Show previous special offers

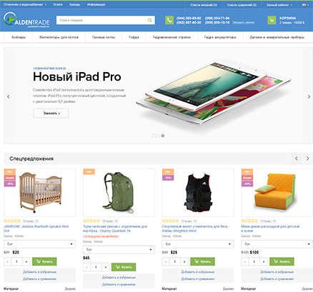(297, 158)
